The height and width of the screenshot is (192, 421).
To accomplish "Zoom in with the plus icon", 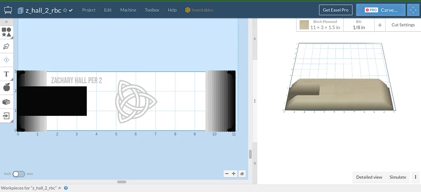I will [234, 173].
